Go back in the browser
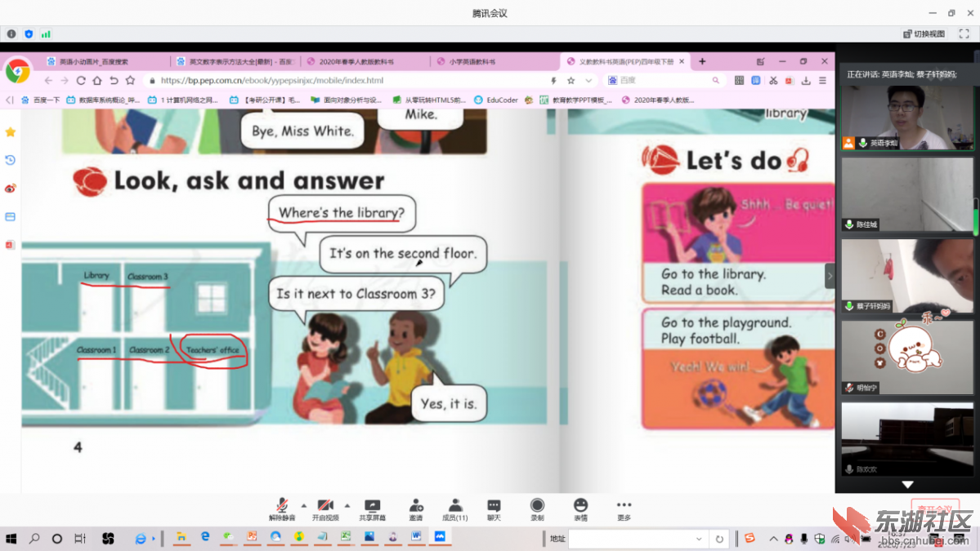This screenshot has height=551, width=980. point(48,81)
